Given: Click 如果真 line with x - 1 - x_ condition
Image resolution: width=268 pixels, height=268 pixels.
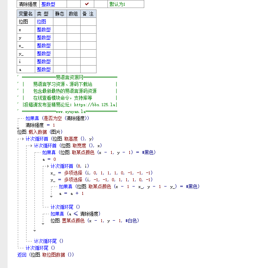Looking at the screenshot, I should click(129, 187).
